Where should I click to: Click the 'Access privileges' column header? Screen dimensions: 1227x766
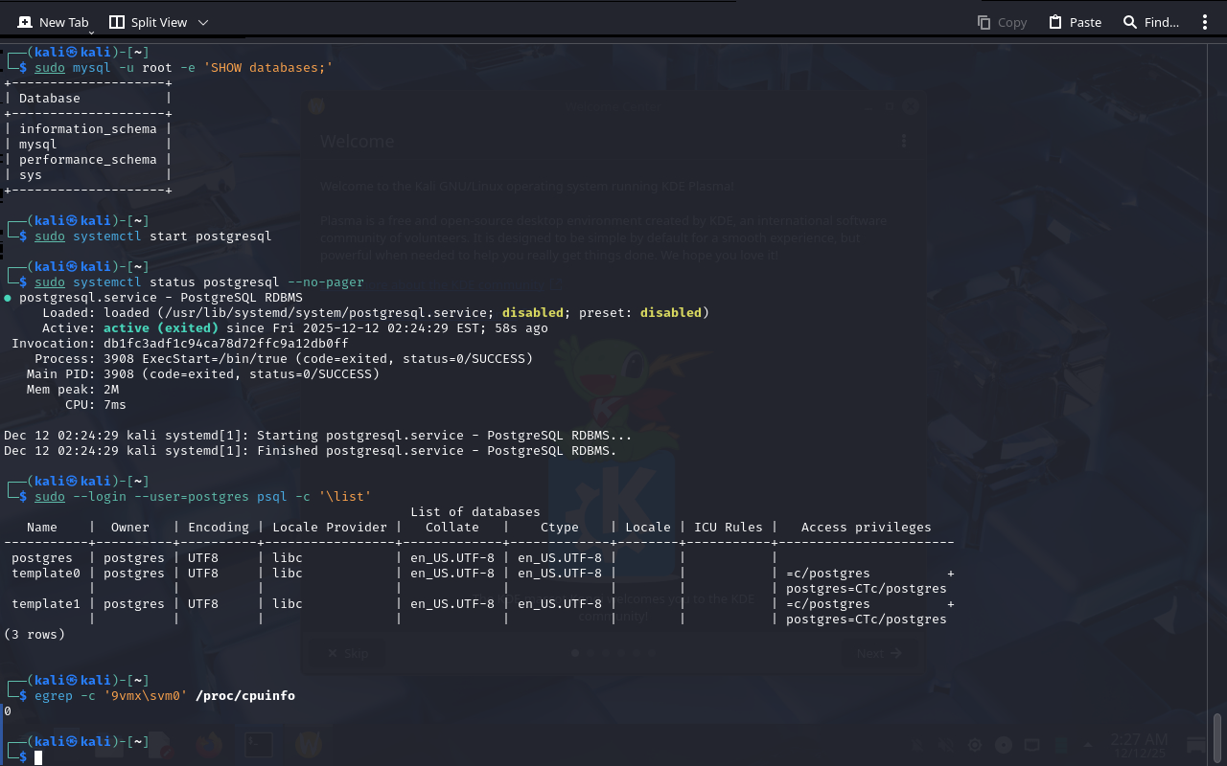click(866, 528)
